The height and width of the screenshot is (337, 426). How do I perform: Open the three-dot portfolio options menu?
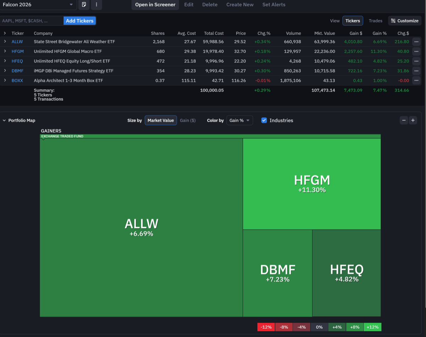point(97,5)
